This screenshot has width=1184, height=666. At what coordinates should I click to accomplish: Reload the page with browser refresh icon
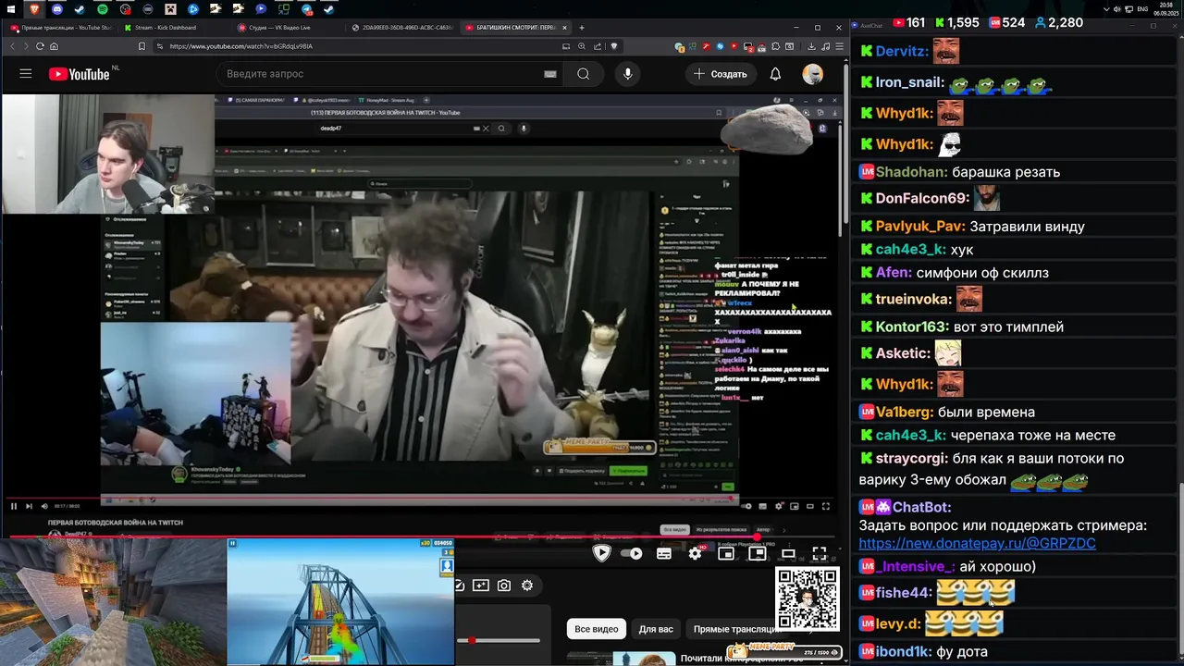coord(39,46)
